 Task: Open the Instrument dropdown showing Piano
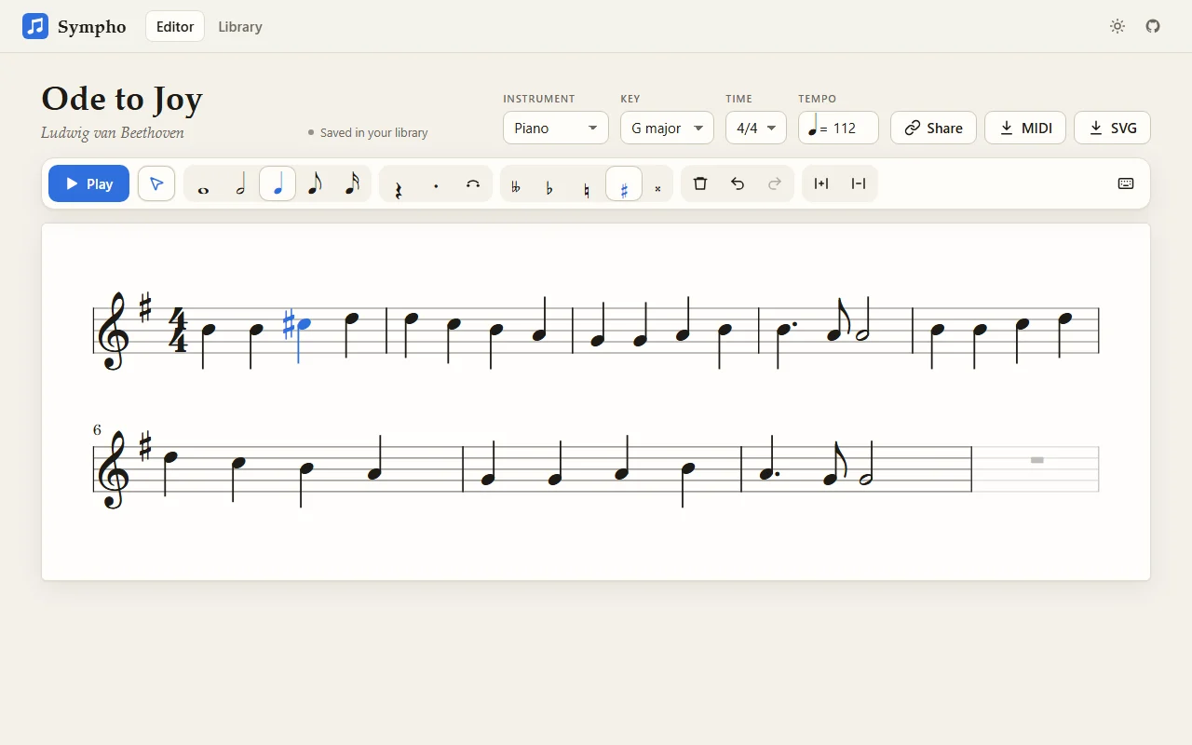coord(556,128)
